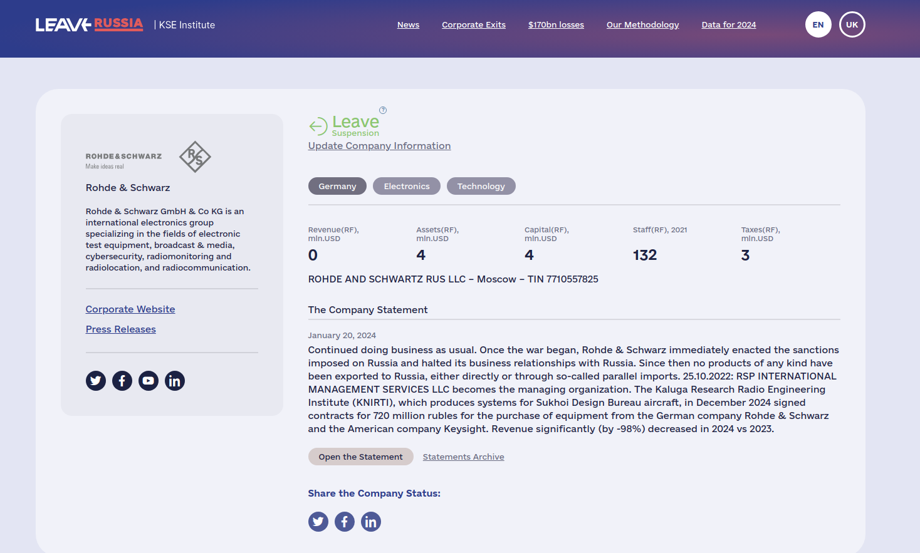Visit the Corporate Website link
This screenshot has width=920, height=553.
click(130, 309)
